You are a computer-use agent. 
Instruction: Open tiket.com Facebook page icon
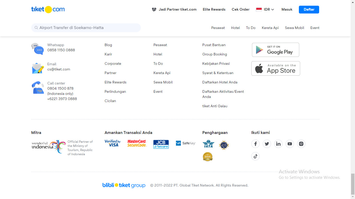pyautogui.click(x=255, y=144)
